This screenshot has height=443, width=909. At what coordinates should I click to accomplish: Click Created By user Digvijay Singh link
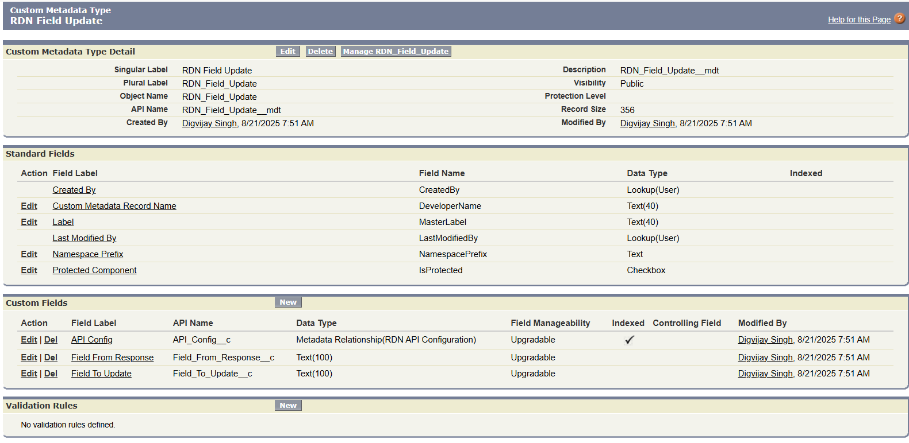coord(209,123)
